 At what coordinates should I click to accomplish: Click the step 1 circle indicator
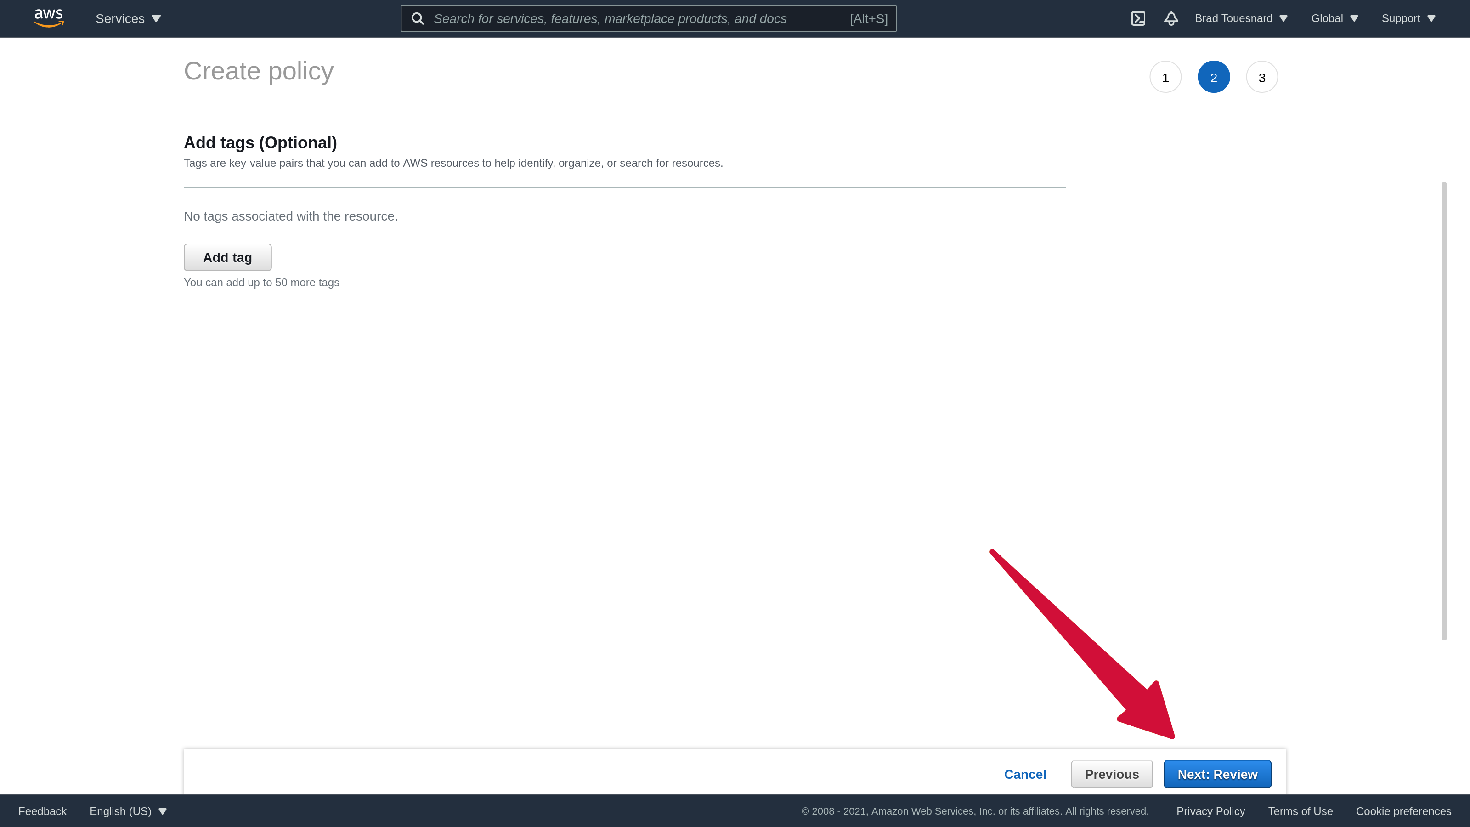(x=1166, y=77)
